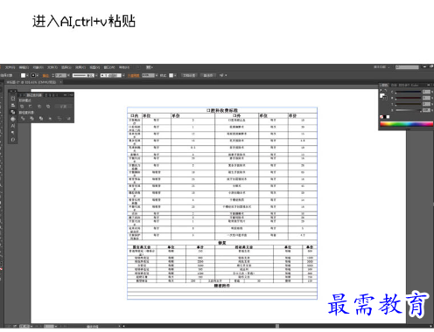The image size is (434, 332).
Task: Apply the Trim pathfinder icon
Action: tap(31, 118)
